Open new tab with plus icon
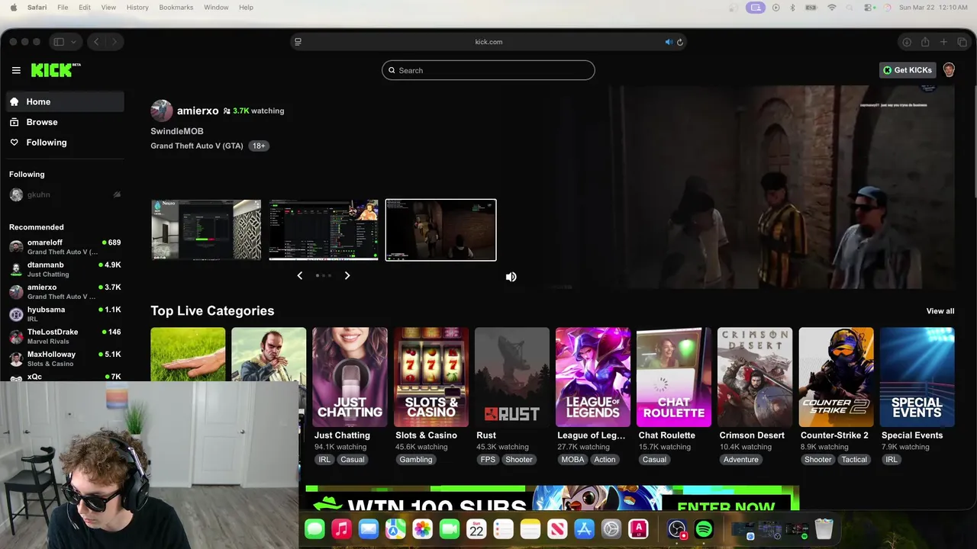The height and width of the screenshot is (549, 977). 943,42
